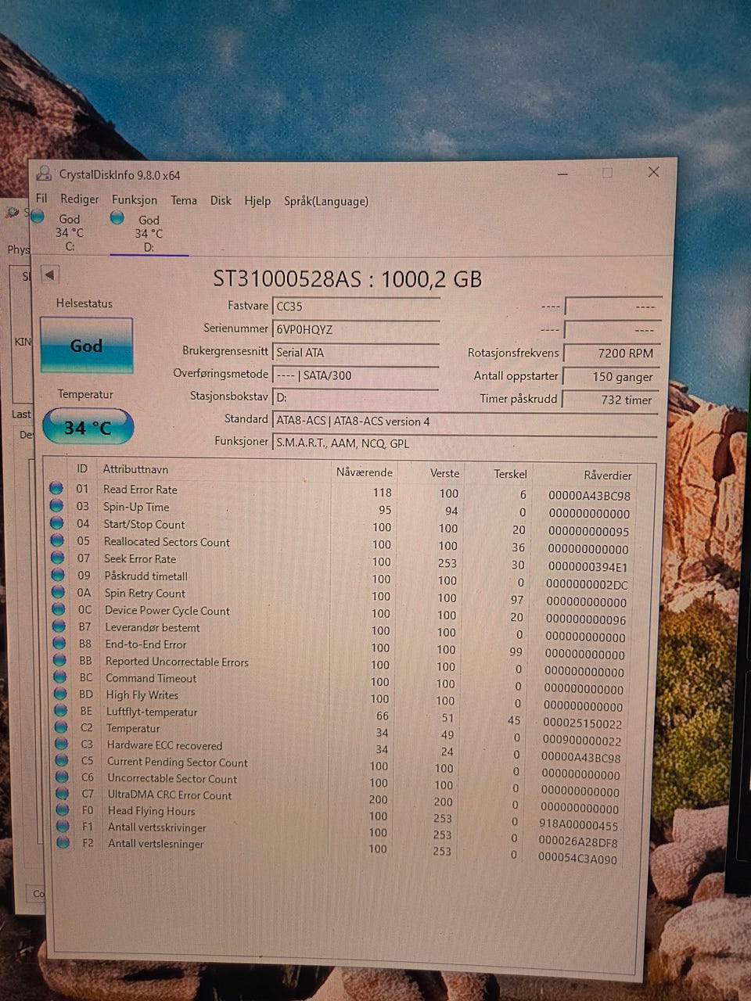Click the Nåværende column header
751x1001 pixels.
(x=364, y=472)
